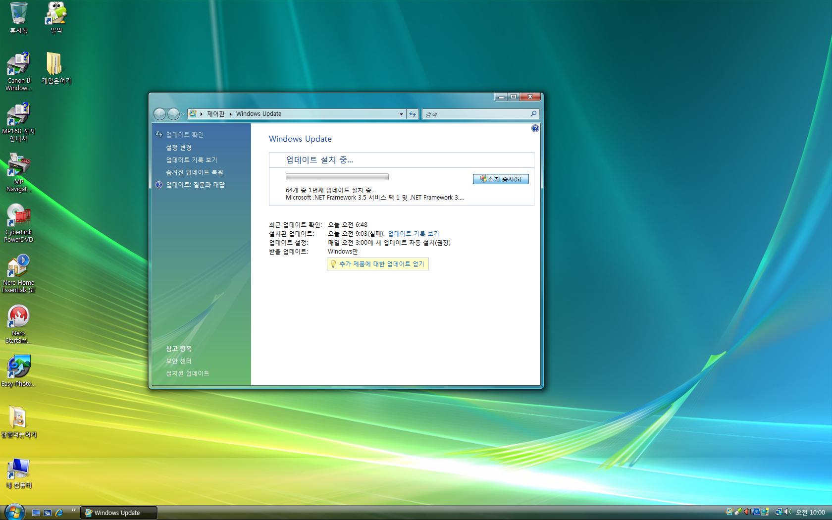Screen dimensions: 832x520
Task: Expand arrow before 제어판 breadcrumb
Action: 202,114
